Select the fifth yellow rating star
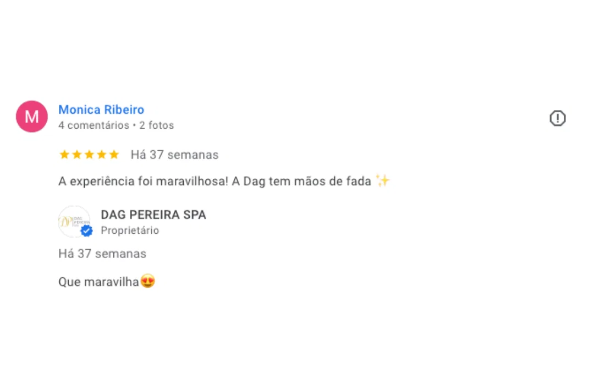This screenshot has width=594, height=385. click(x=114, y=155)
